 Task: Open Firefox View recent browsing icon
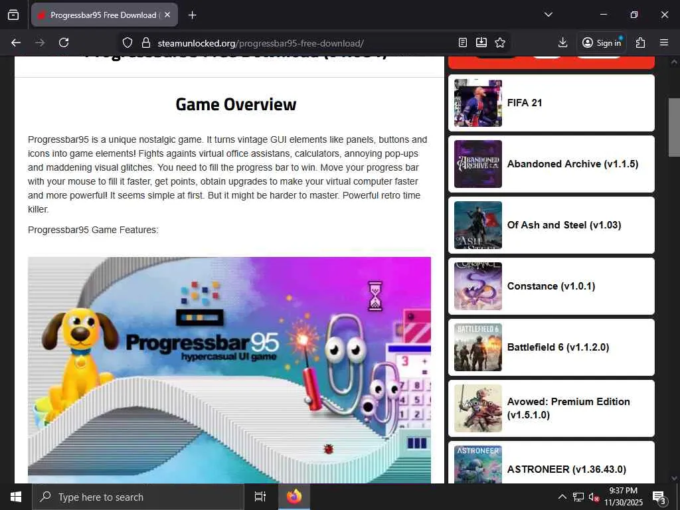[x=13, y=15]
